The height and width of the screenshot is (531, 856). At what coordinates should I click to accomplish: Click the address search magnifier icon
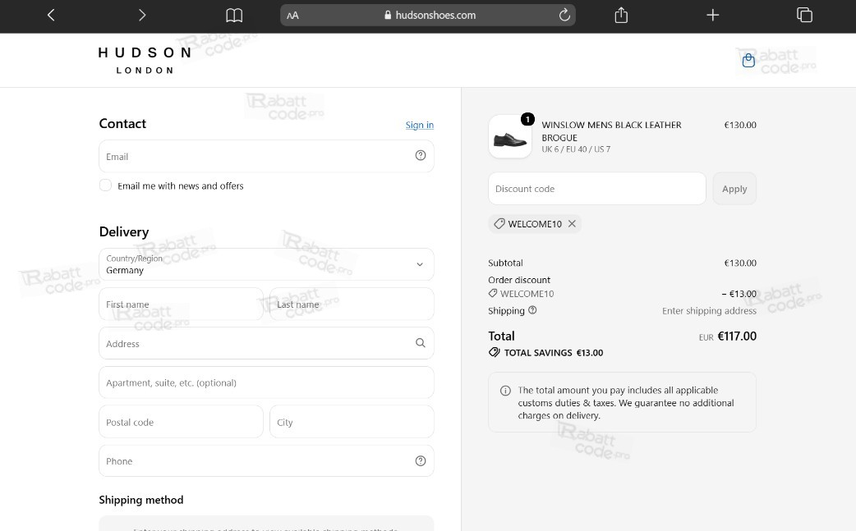click(x=421, y=343)
